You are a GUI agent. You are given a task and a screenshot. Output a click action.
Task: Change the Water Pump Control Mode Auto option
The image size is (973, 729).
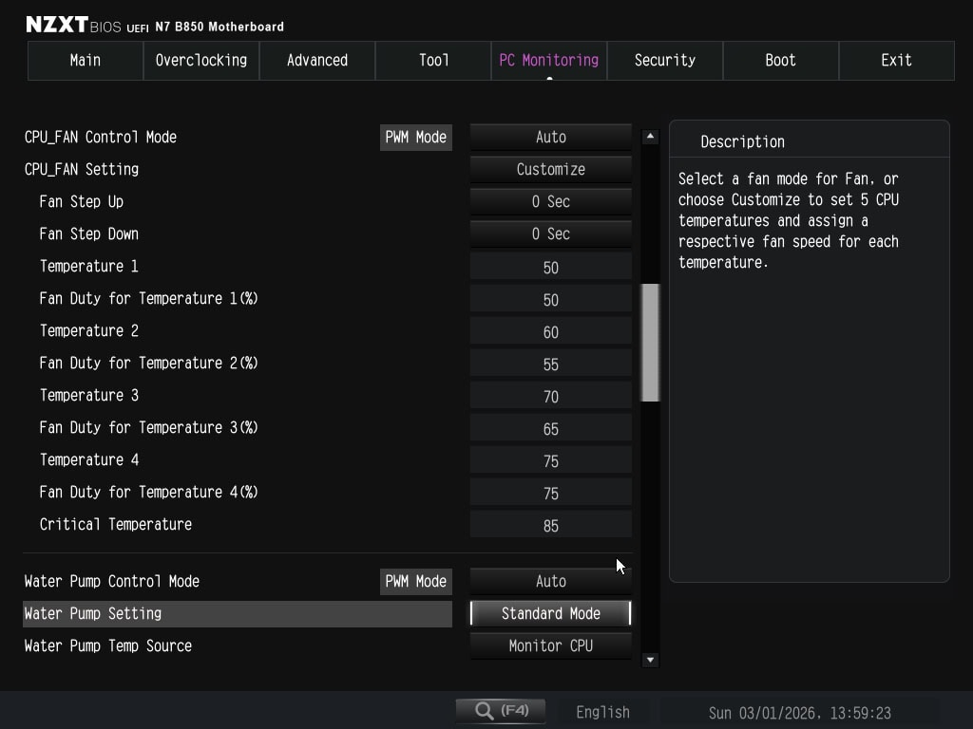(x=550, y=582)
